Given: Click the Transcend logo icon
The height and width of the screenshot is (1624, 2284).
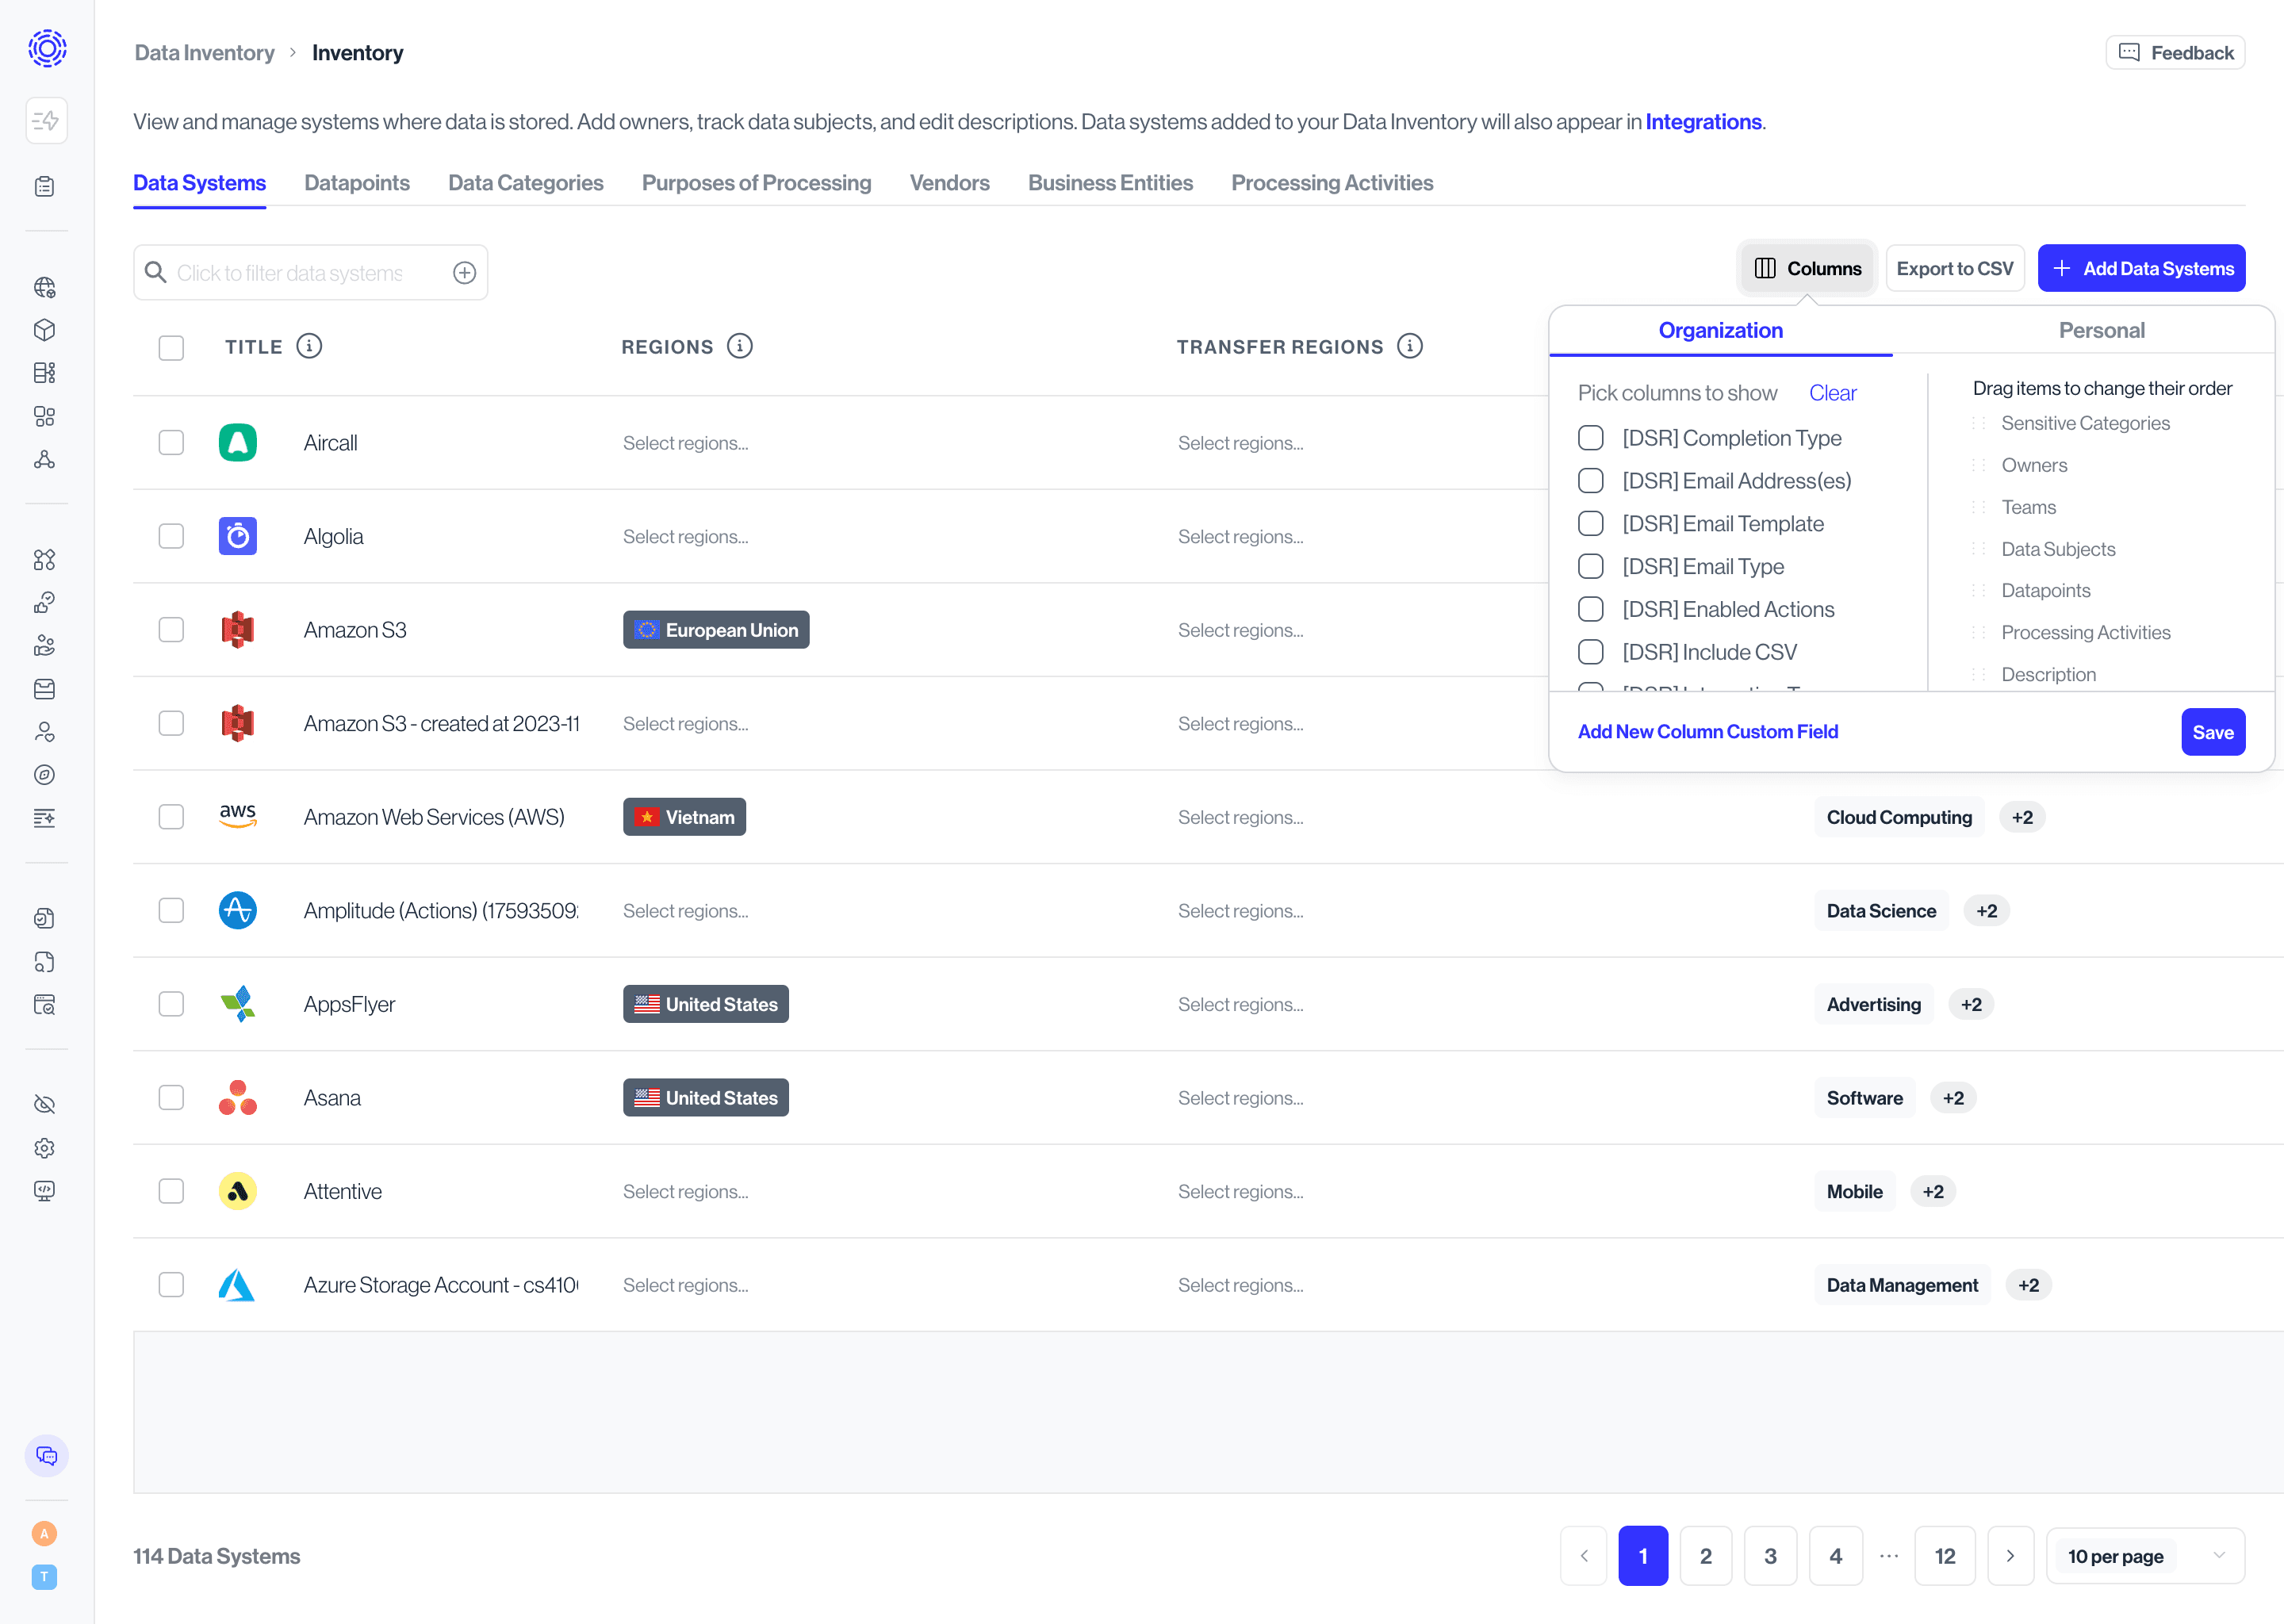Looking at the screenshot, I should coord(47,48).
